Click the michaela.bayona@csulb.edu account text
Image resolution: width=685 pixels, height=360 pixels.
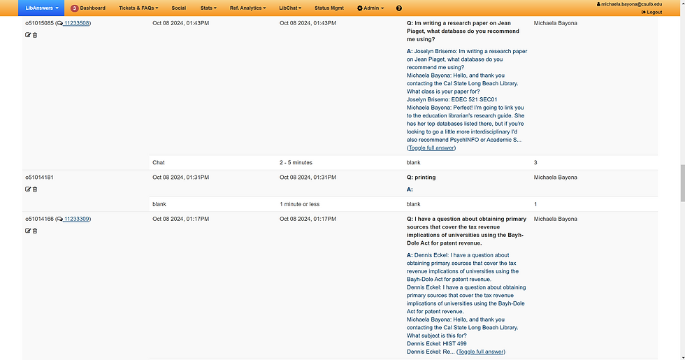click(x=631, y=4)
